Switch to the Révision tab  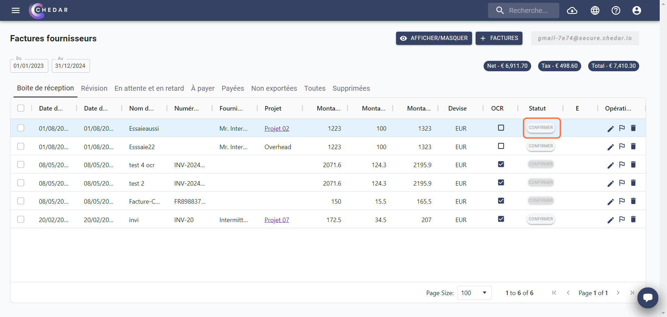tap(94, 88)
